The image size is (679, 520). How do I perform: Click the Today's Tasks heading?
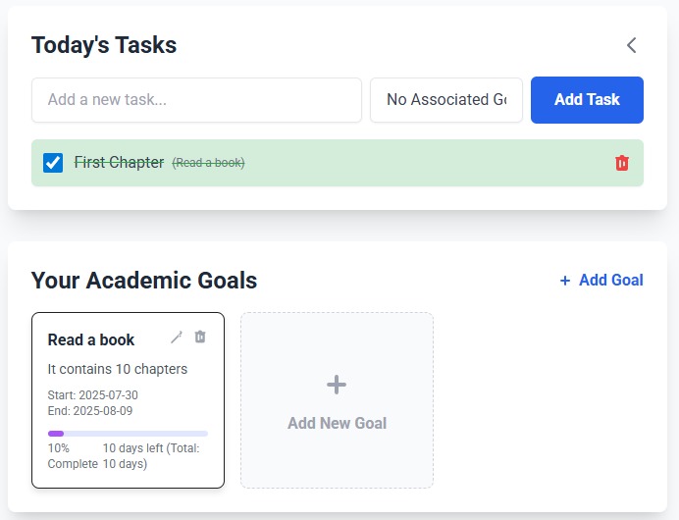coord(104,45)
